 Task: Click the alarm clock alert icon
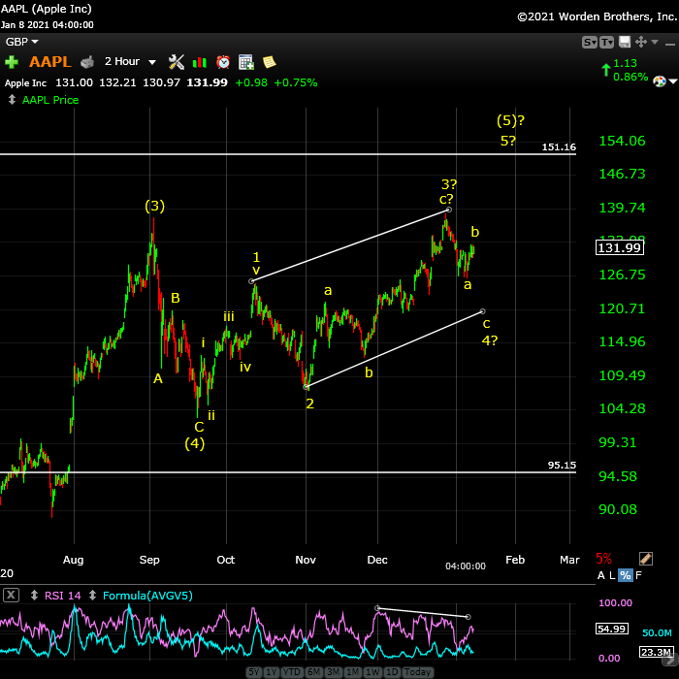click(223, 62)
